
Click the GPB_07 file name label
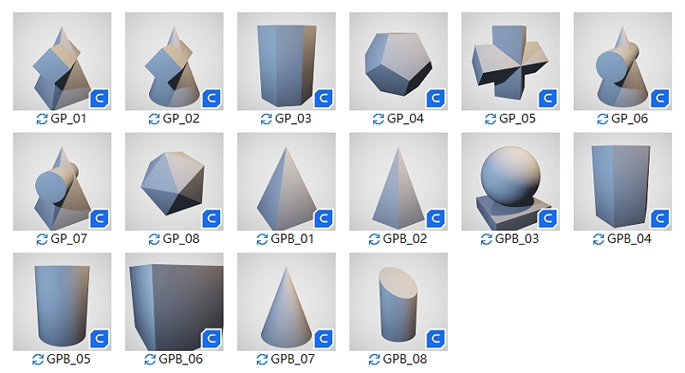(293, 359)
